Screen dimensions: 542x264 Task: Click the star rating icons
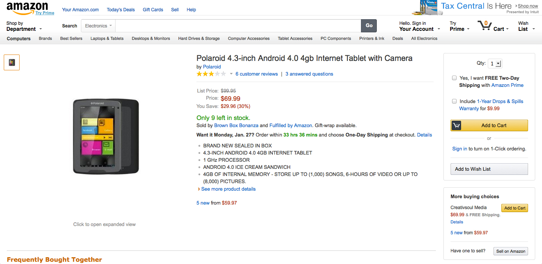pos(211,74)
